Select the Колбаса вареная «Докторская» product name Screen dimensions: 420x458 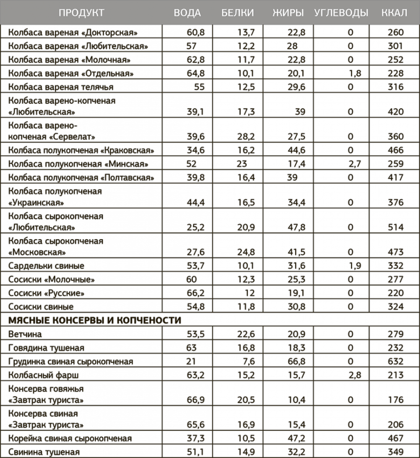pos(73,33)
